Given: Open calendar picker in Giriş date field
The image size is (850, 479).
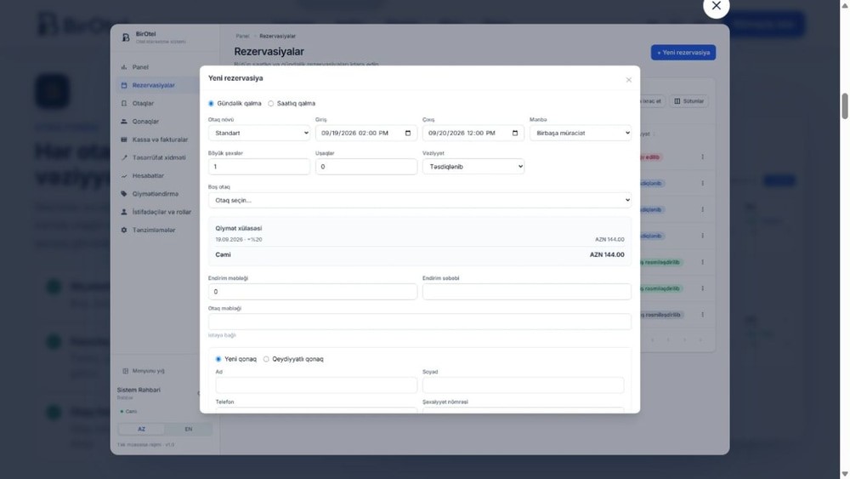Looking at the screenshot, I should [x=408, y=133].
